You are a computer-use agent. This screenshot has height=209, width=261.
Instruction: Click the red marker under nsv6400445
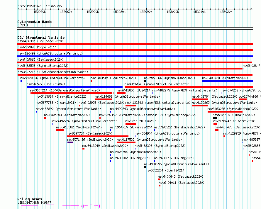159,179
